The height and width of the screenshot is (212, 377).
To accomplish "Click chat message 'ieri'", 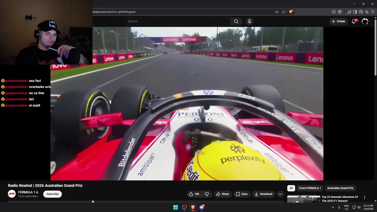I will point(32,99).
